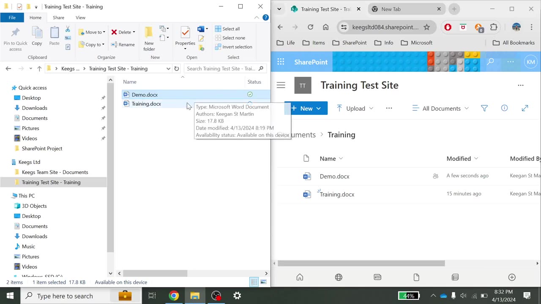Image resolution: width=541 pixels, height=304 pixels.
Task: Go back in File Explorer
Action: point(8,68)
